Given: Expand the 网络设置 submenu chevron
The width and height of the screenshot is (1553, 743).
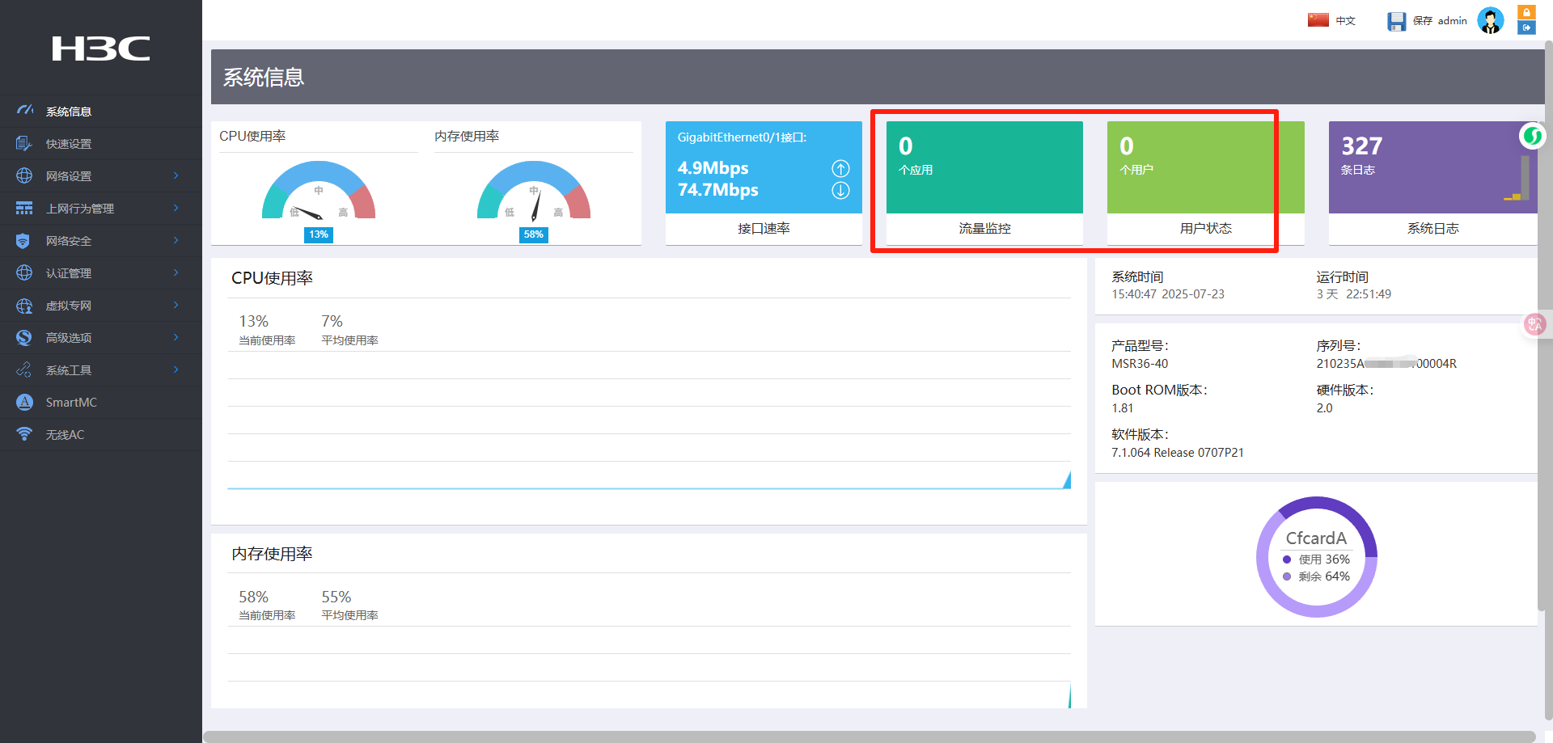Looking at the screenshot, I should (x=176, y=175).
